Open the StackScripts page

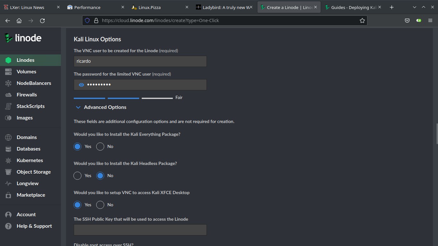click(30, 106)
